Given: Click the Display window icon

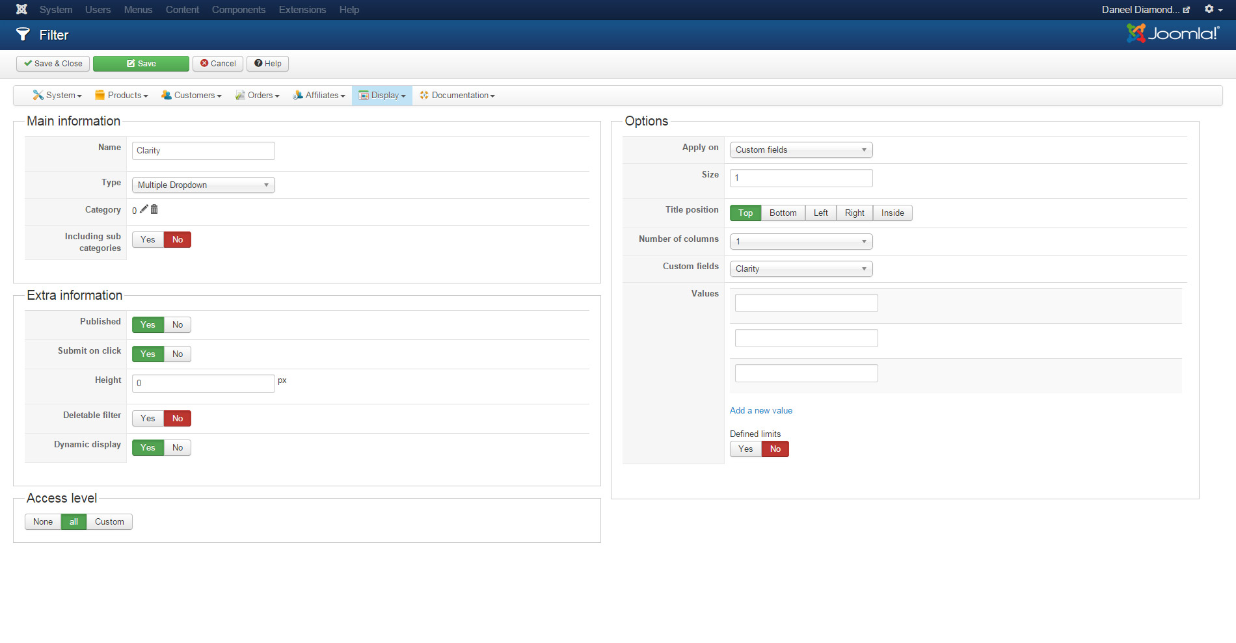Looking at the screenshot, I should [x=364, y=96].
